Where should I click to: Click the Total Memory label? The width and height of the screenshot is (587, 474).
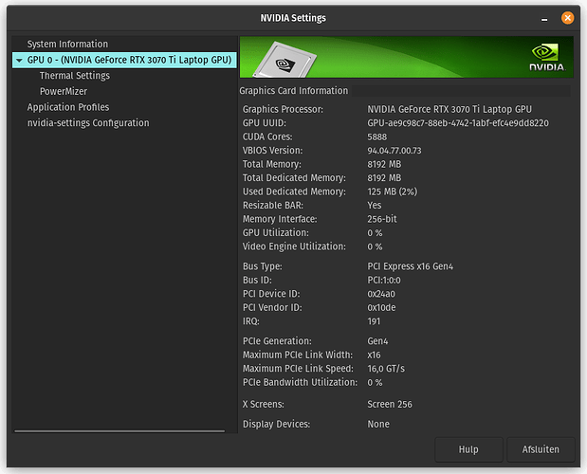click(272, 164)
